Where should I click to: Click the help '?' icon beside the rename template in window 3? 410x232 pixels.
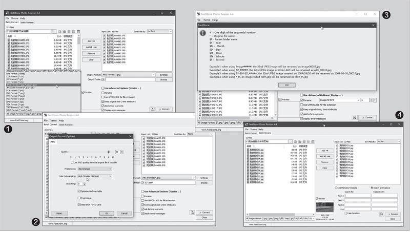point(375,100)
